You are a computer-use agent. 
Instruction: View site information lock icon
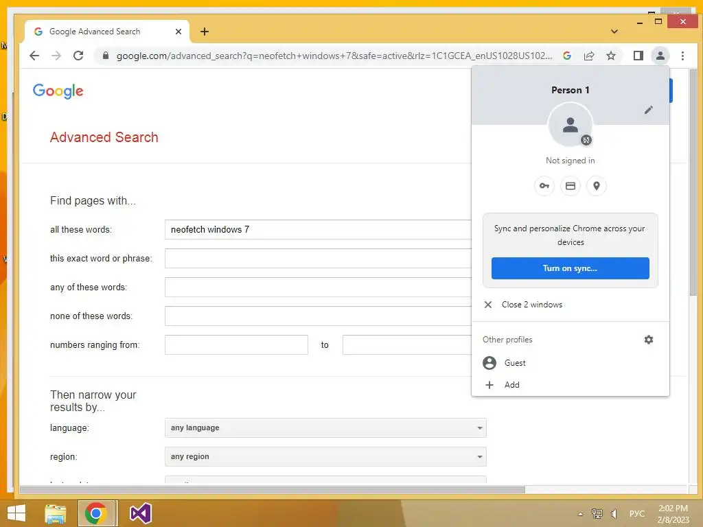tap(106, 56)
